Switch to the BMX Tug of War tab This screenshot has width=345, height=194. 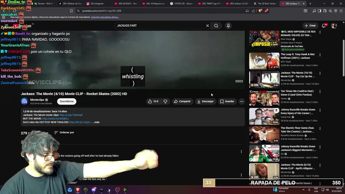coord(210,4)
